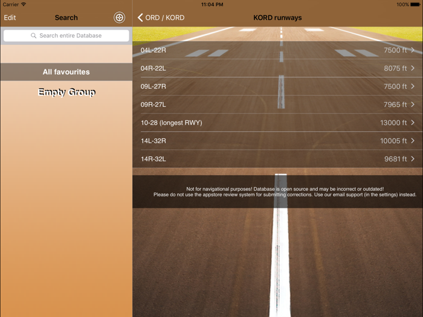The height and width of the screenshot is (317, 423).
Task: Tap the 9681 ft length value
Action: (395, 159)
